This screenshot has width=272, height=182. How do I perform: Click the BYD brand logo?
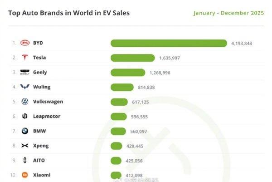pyautogui.click(x=25, y=43)
